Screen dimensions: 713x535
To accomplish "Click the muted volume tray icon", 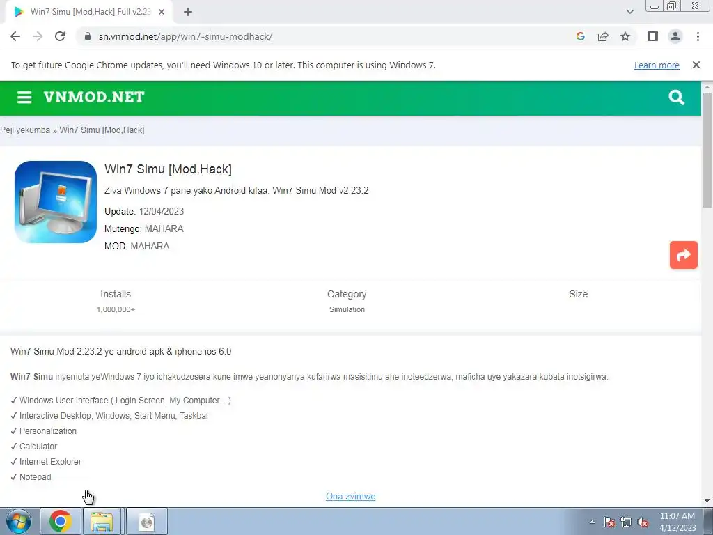I will tap(643, 522).
